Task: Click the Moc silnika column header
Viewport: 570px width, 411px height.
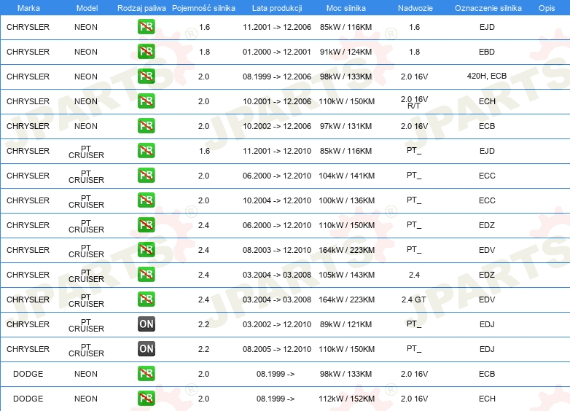Action: (x=345, y=8)
